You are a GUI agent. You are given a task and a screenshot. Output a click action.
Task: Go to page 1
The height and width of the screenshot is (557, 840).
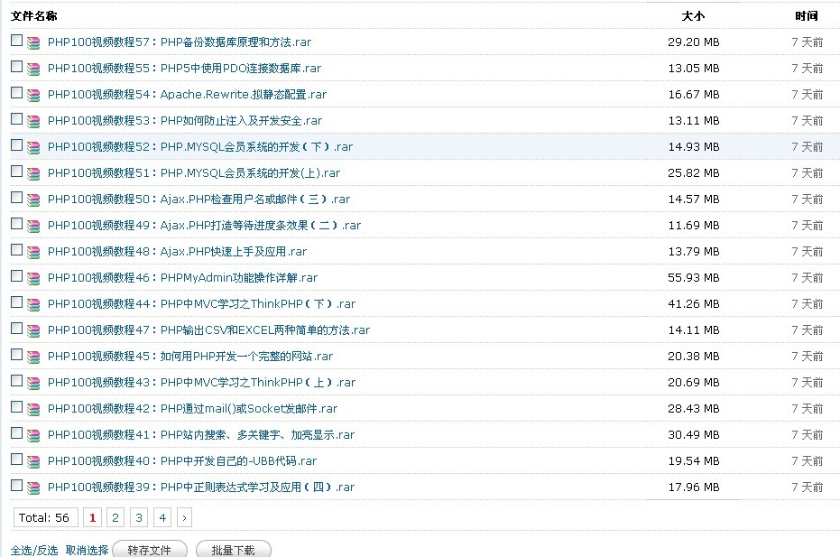coord(93,517)
